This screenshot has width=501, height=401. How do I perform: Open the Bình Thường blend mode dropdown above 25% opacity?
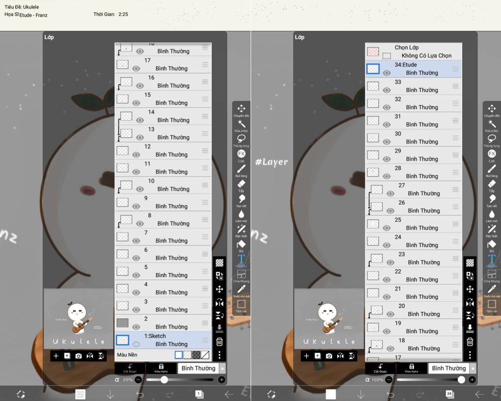click(x=202, y=368)
